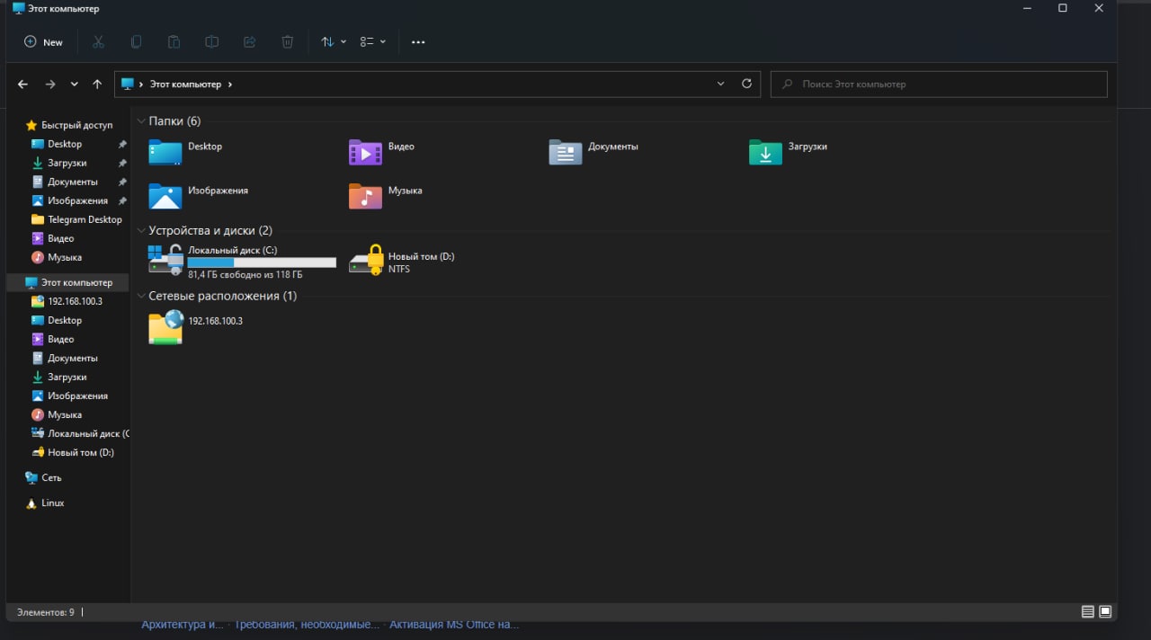Select pinned Документы under Быстрый доступ
The height and width of the screenshot is (640, 1151).
(x=73, y=182)
